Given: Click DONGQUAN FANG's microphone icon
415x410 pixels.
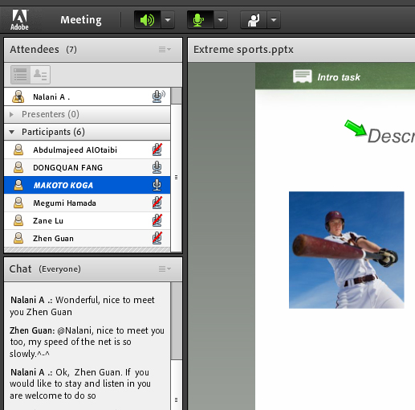Looking at the screenshot, I should point(157,167).
